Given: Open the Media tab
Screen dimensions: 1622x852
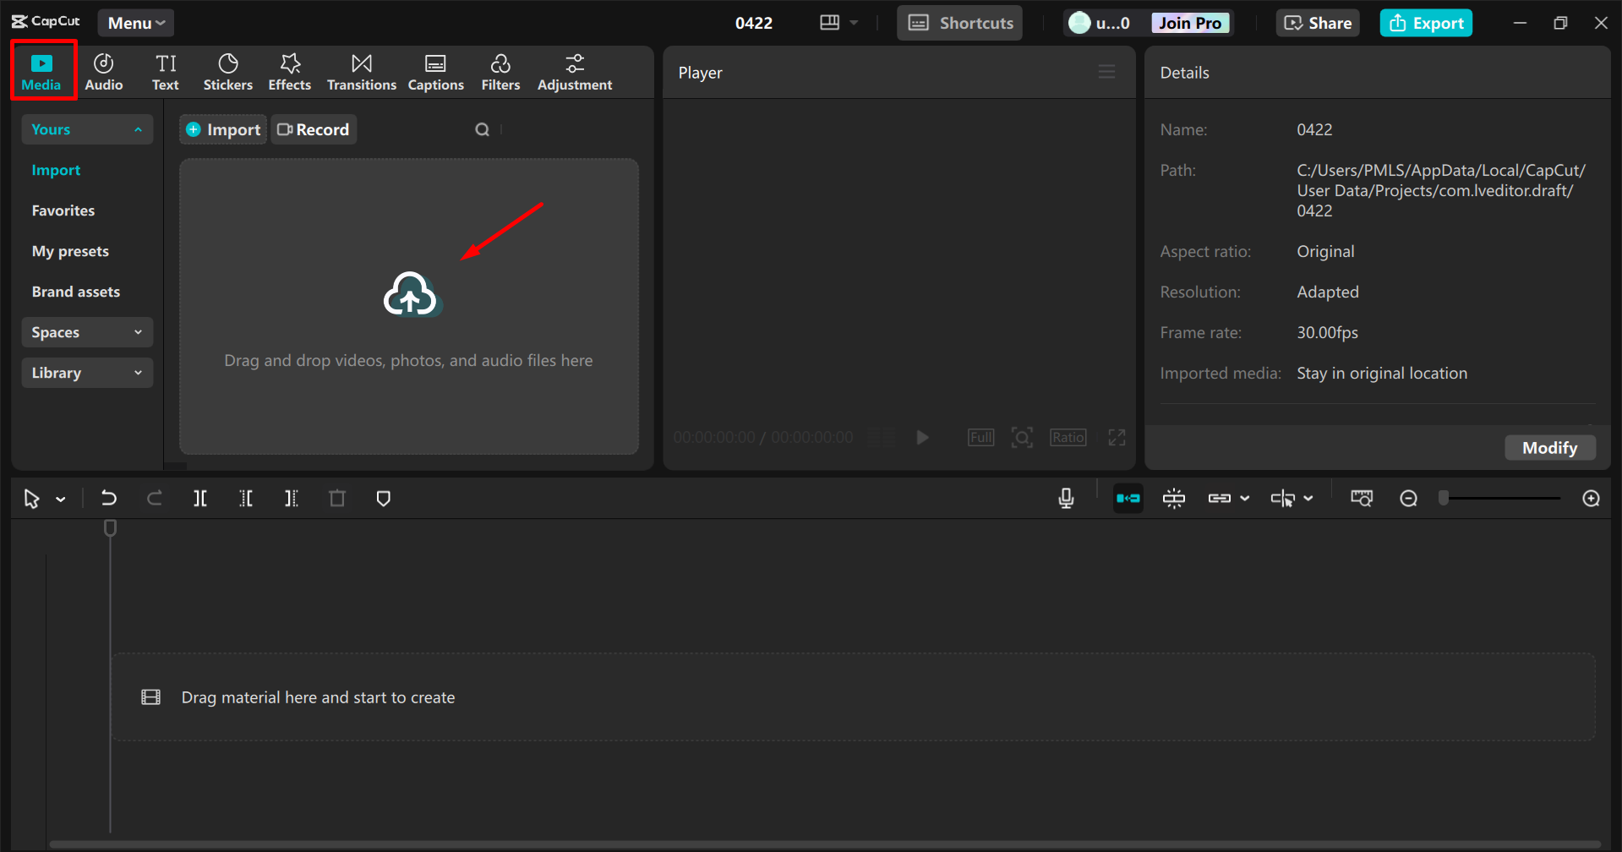Looking at the screenshot, I should (x=41, y=72).
